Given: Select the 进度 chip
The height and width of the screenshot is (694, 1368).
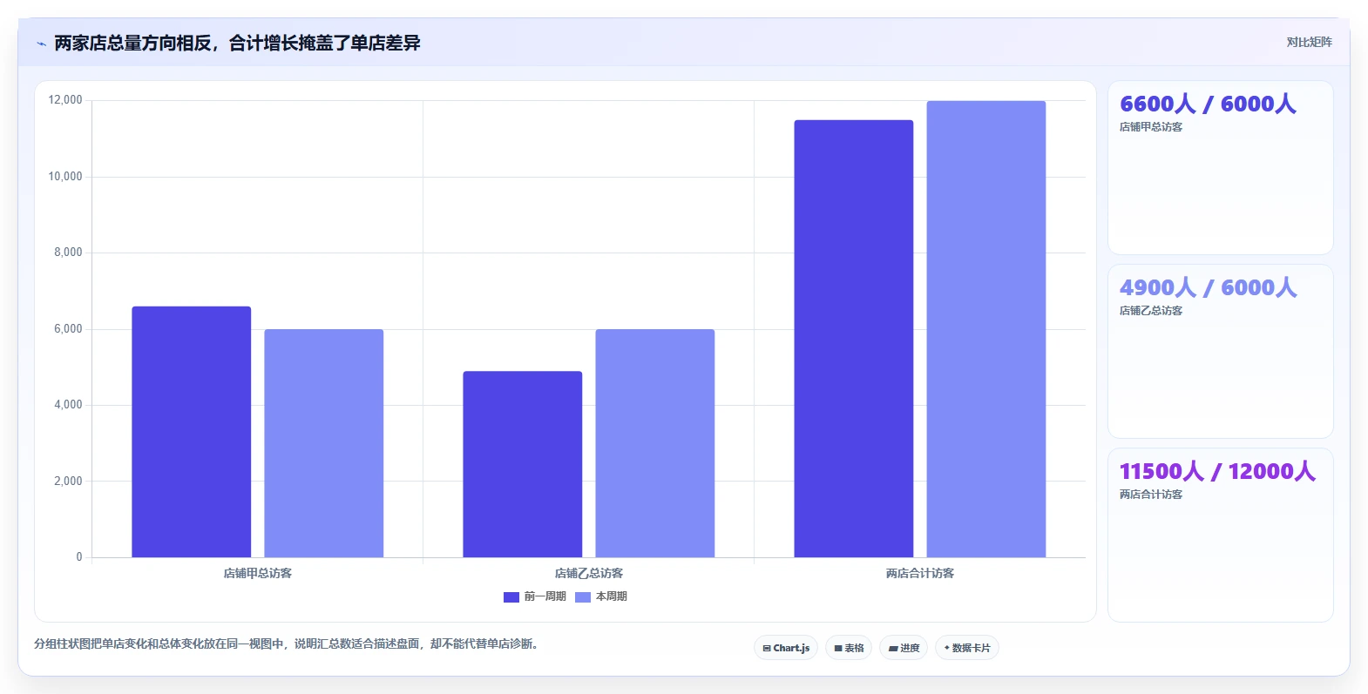Looking at the screenshot, I should (904, 648).
